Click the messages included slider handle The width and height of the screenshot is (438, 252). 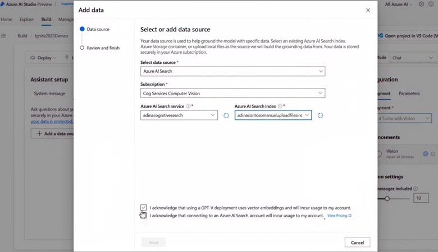pos(387,198)
